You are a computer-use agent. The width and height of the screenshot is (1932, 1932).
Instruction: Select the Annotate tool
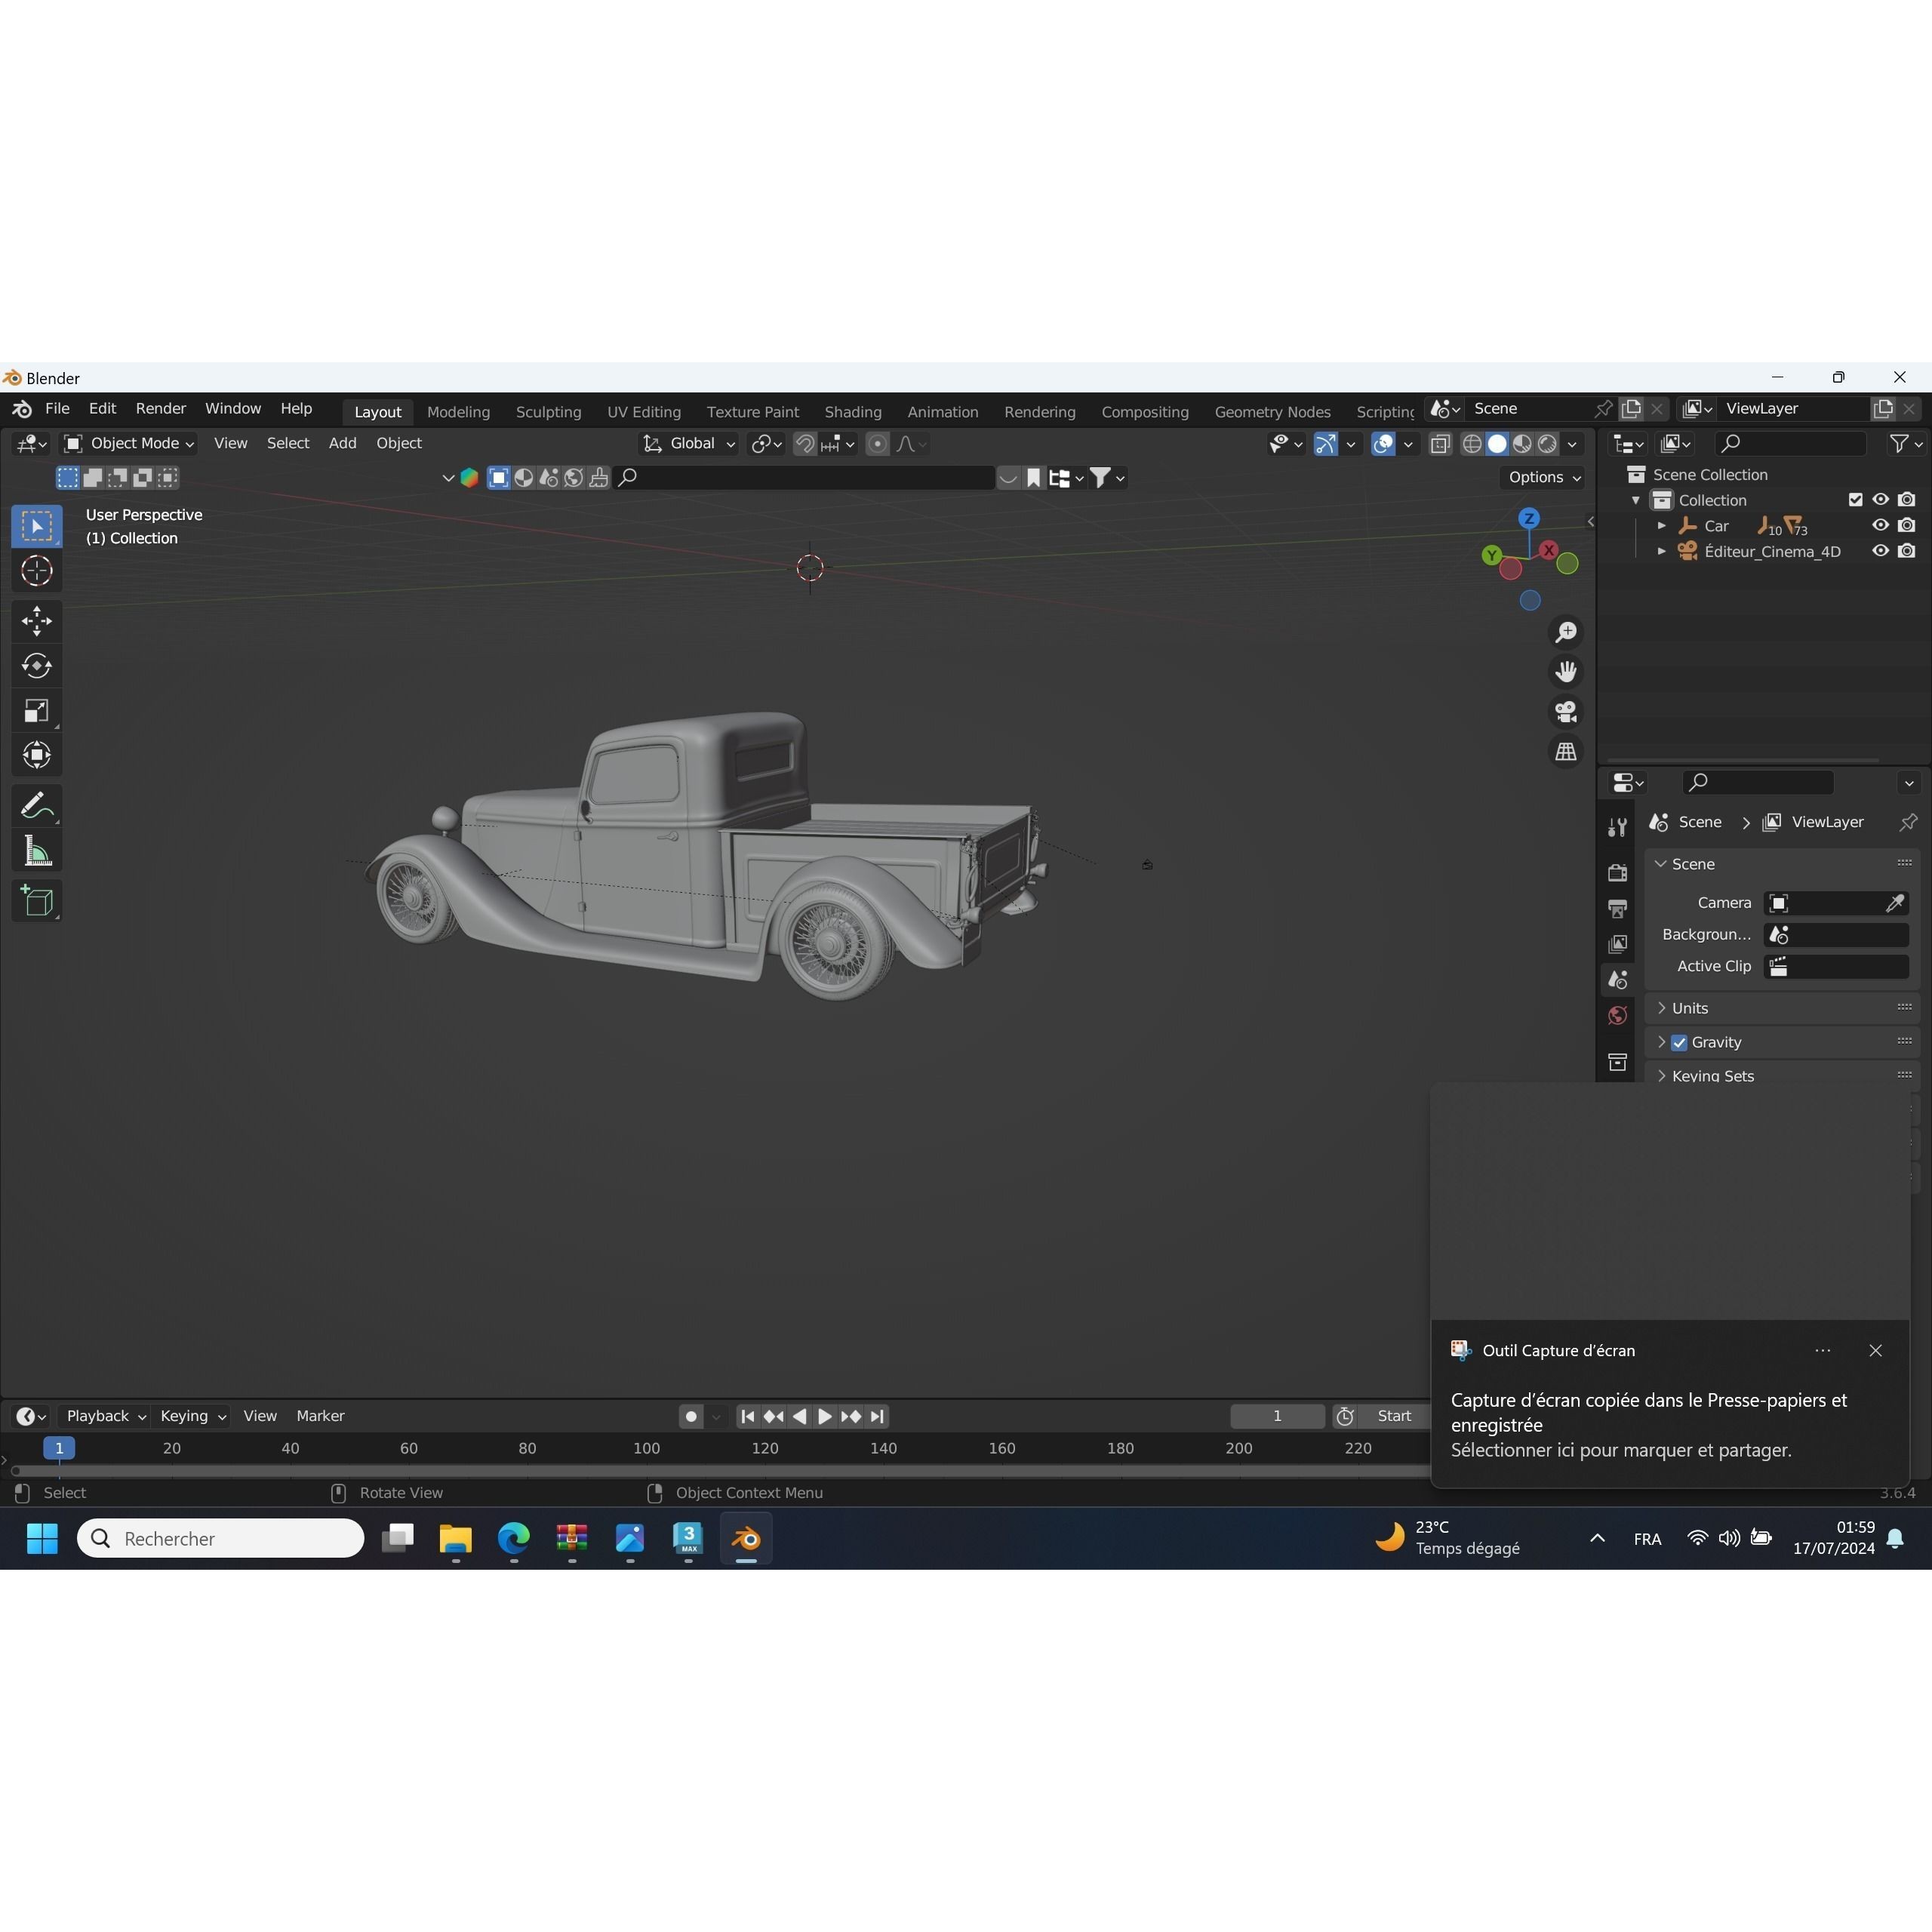pos(37,805)
